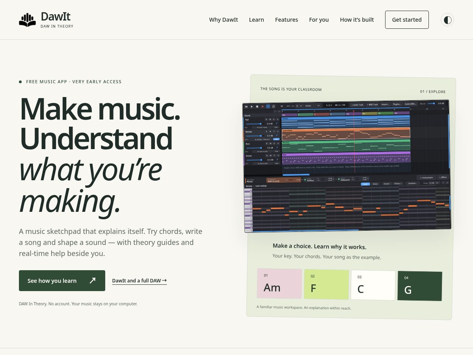The height and width of the screenshot is (355, 473).
Task: Select the white C chord card
Action: coord(373,285)
